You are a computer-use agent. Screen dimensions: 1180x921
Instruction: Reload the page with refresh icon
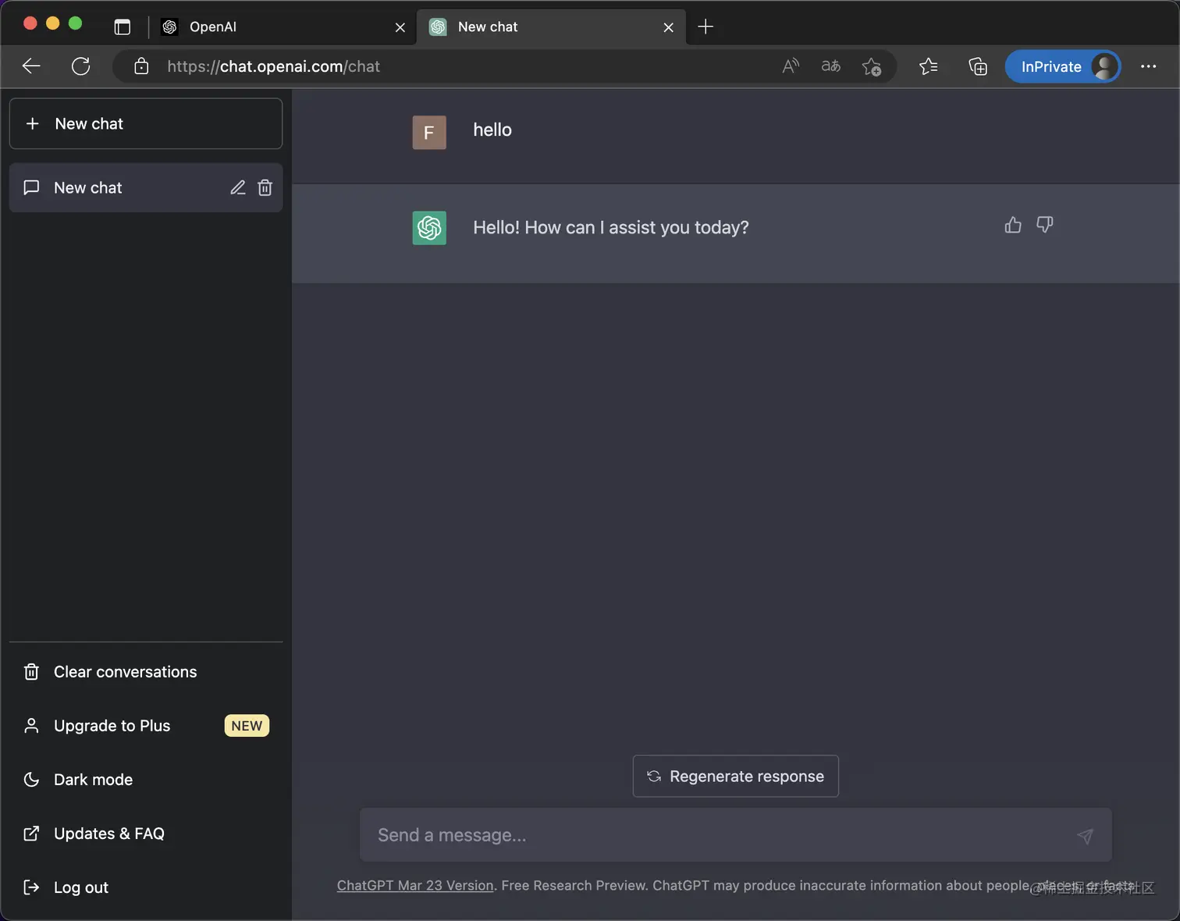(x=81, y=66)
